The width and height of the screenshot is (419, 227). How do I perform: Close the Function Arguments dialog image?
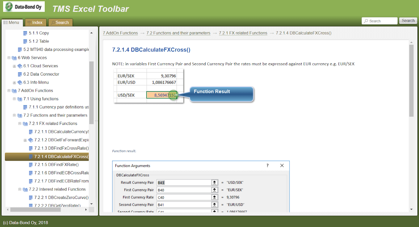click(x=282, y=166)
